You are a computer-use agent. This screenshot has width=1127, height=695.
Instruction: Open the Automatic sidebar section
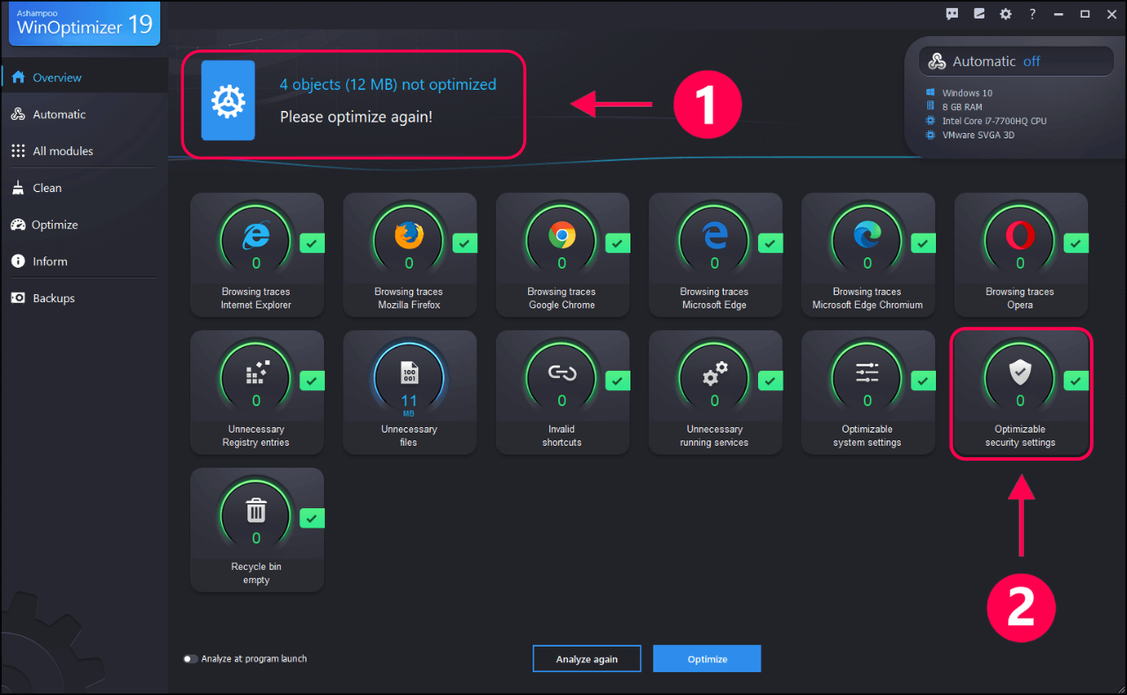(84, 115)
